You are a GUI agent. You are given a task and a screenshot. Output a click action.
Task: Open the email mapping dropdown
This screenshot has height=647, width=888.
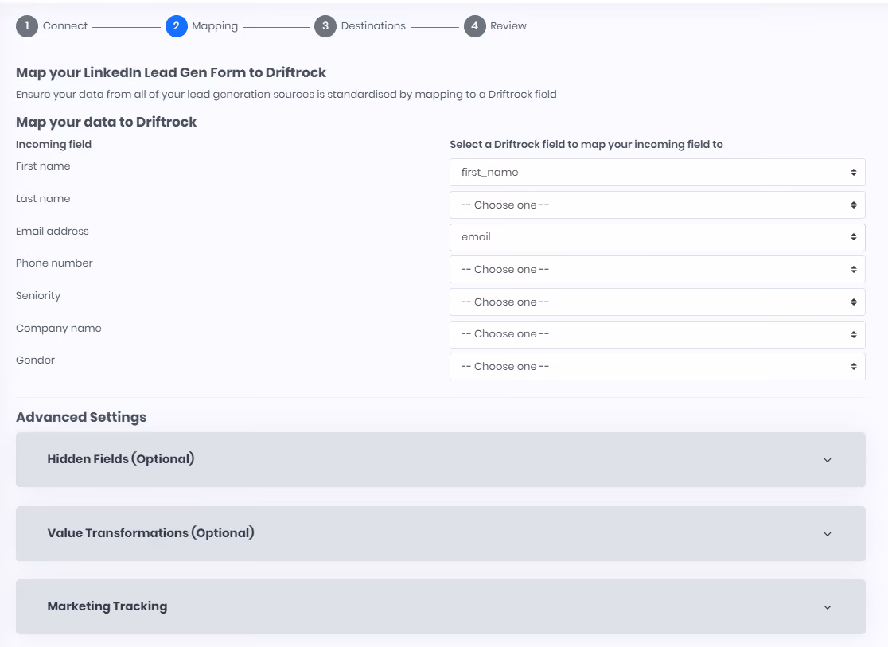click(657, 237)
